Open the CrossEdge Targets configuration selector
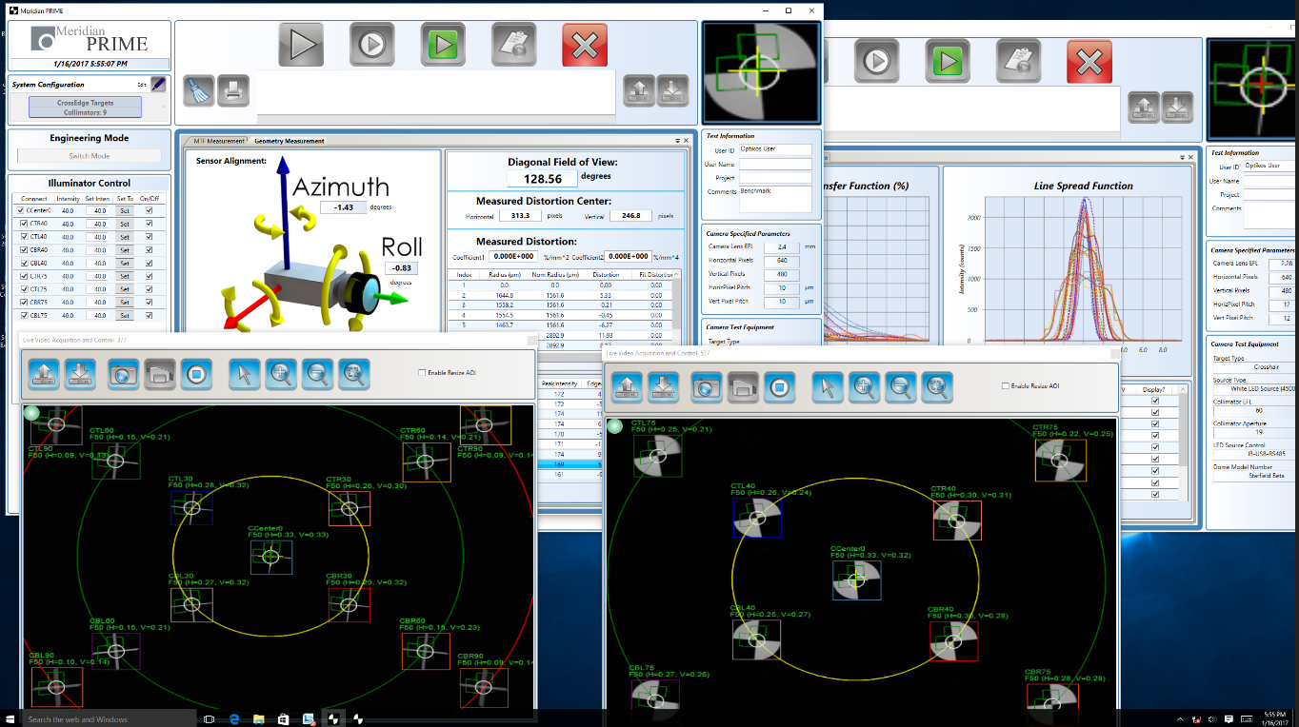This screenshot has width=1299, height=727. 86,107
